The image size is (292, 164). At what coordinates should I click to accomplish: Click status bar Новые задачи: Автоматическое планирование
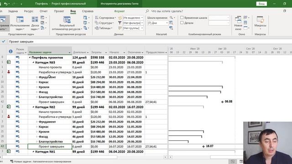coord(41,162)
